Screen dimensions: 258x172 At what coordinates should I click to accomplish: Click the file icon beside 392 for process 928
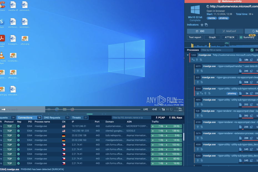click(x=241, y=116)
